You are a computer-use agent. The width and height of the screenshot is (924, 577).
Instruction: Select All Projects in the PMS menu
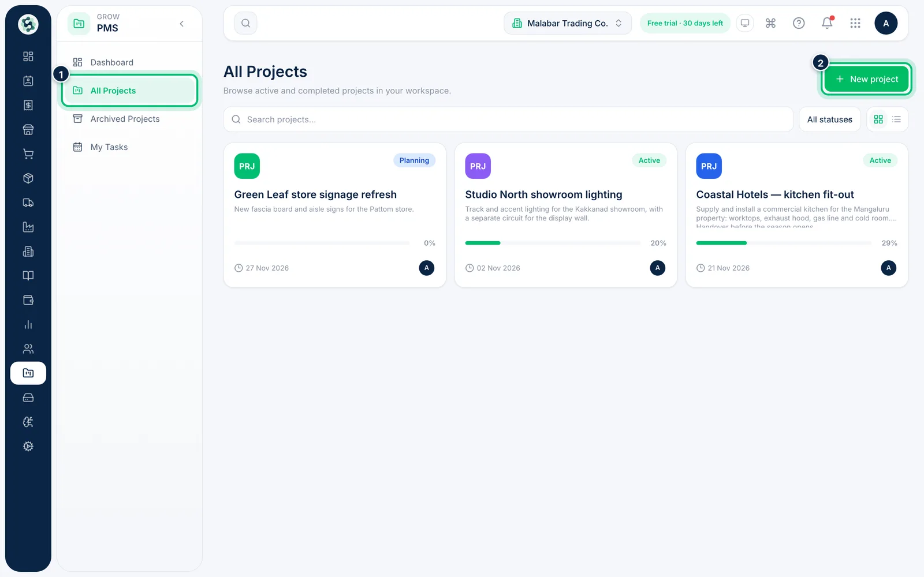[130, 91]
